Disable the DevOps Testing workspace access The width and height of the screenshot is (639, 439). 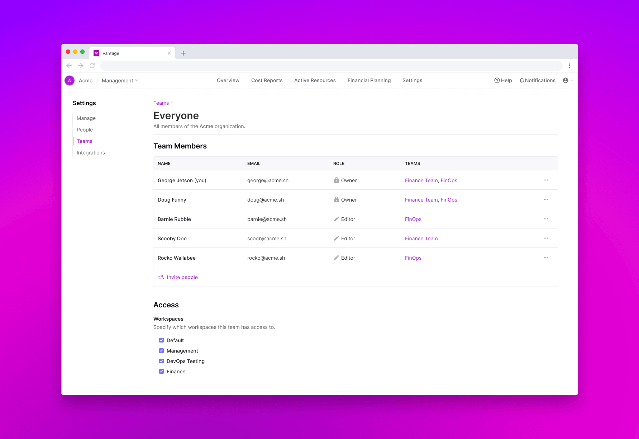tap(162, 361)
